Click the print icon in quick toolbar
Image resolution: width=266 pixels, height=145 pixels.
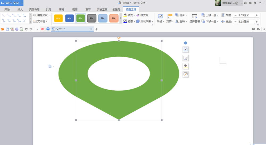[x=17, y=29]
